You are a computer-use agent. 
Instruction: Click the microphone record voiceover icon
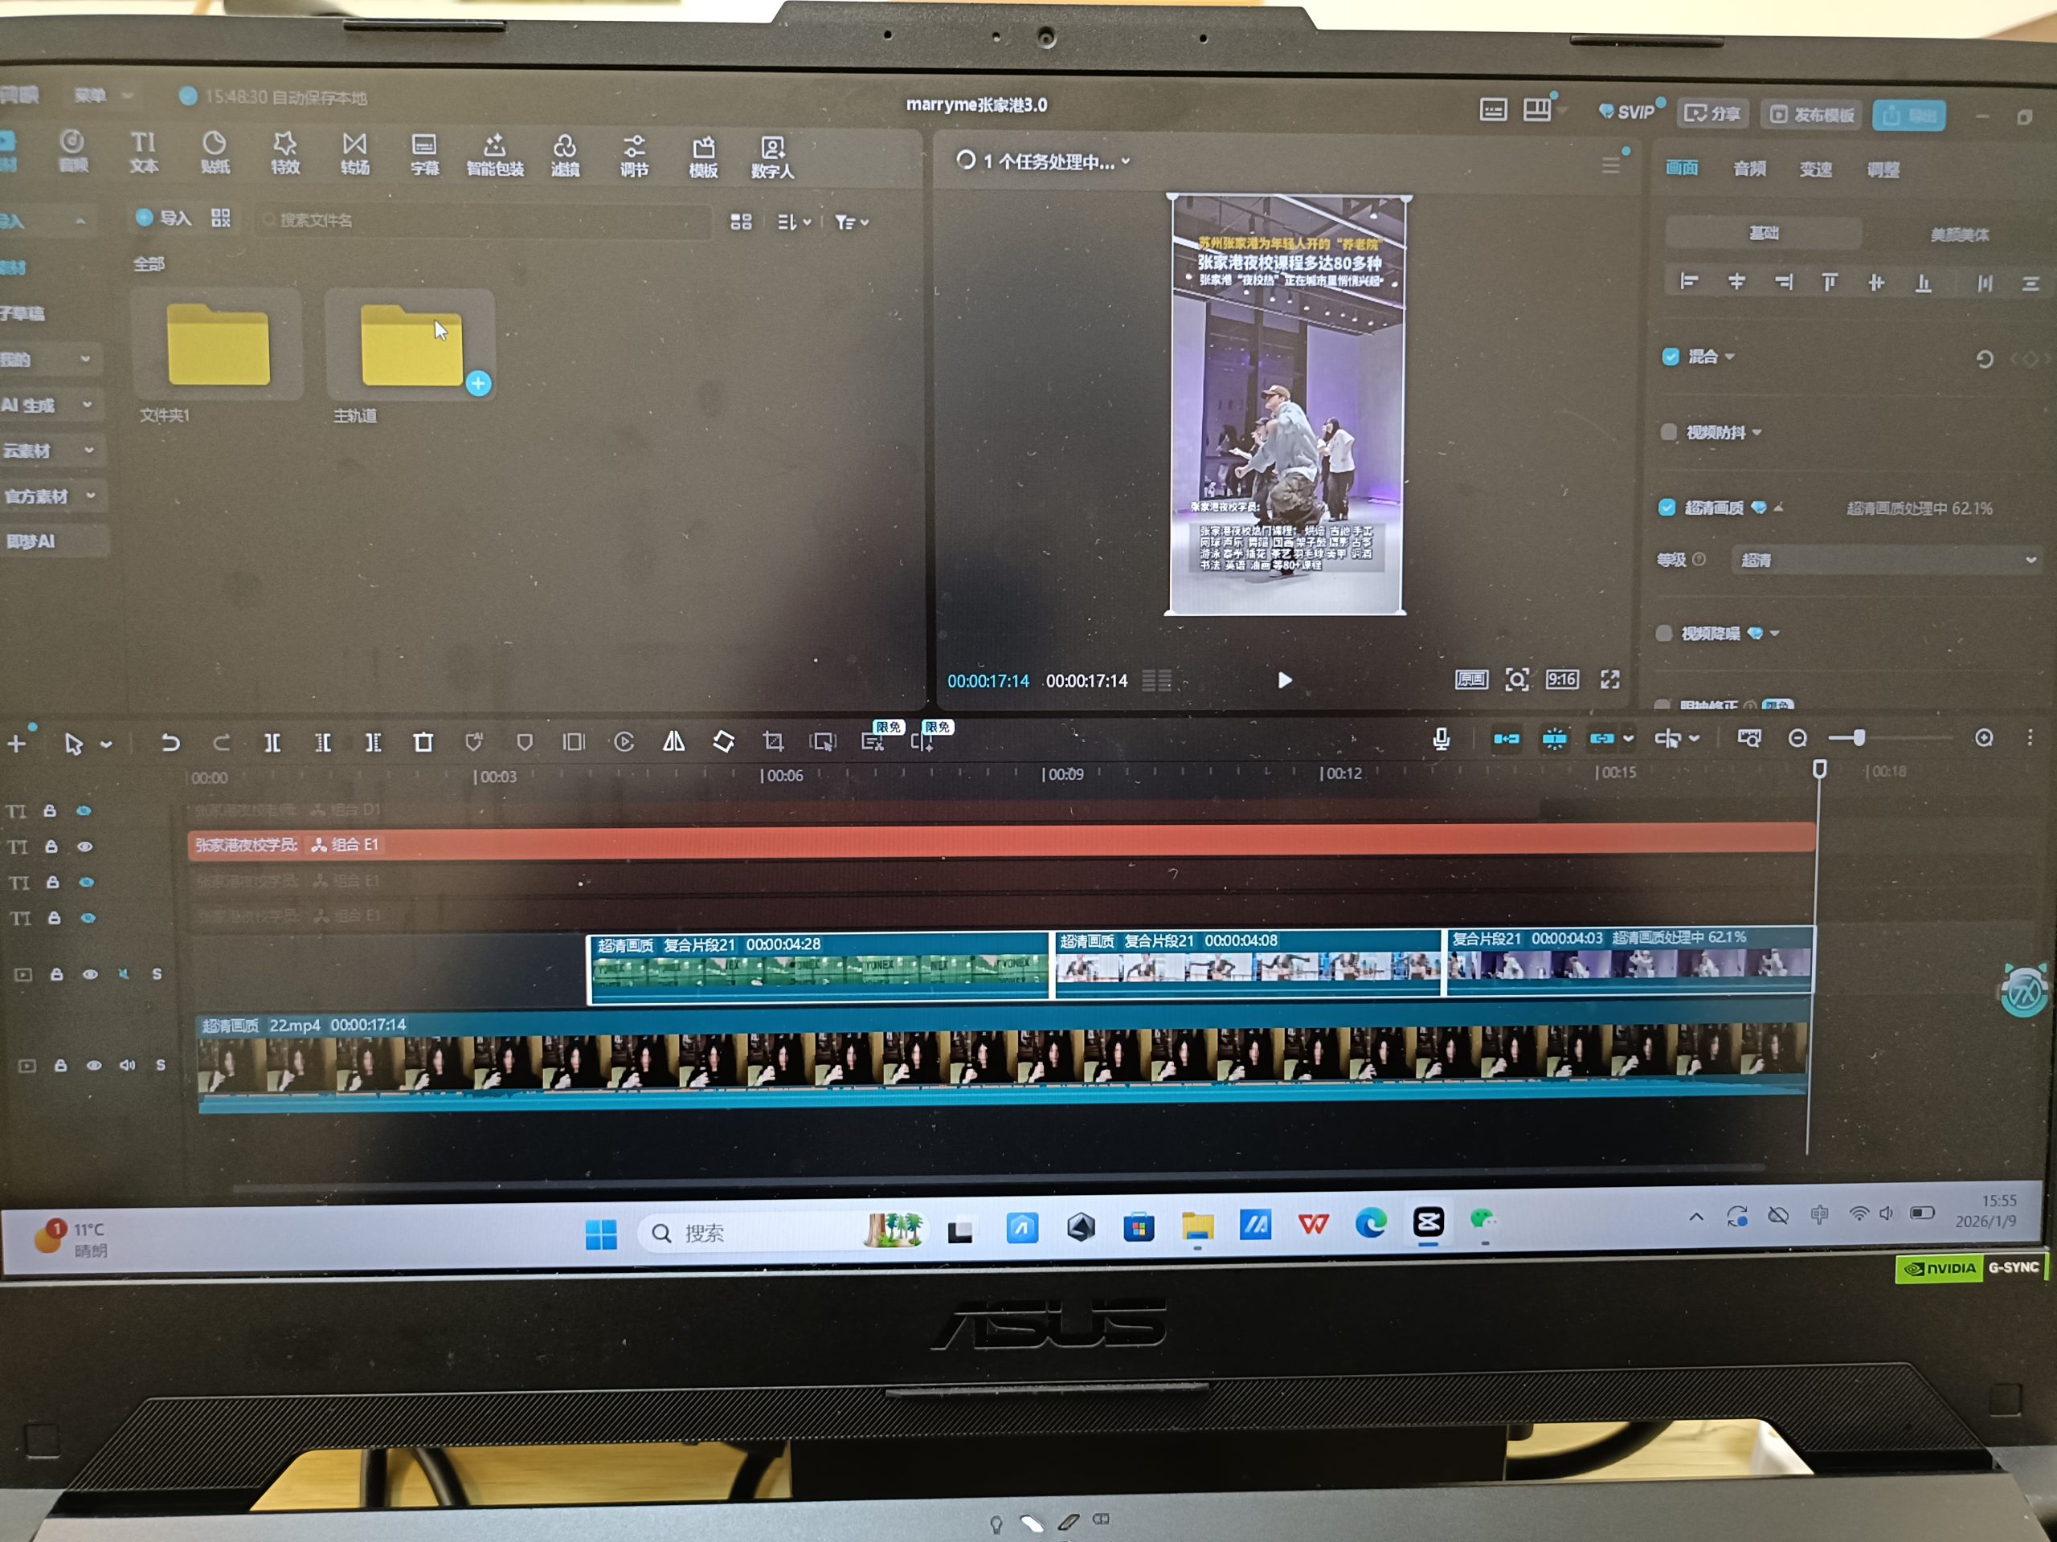pos(1441,739)
